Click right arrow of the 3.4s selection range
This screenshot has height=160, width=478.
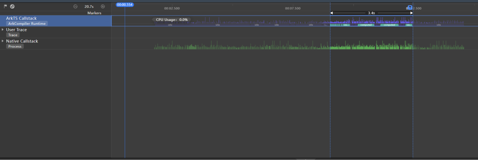tap(411, 13)
